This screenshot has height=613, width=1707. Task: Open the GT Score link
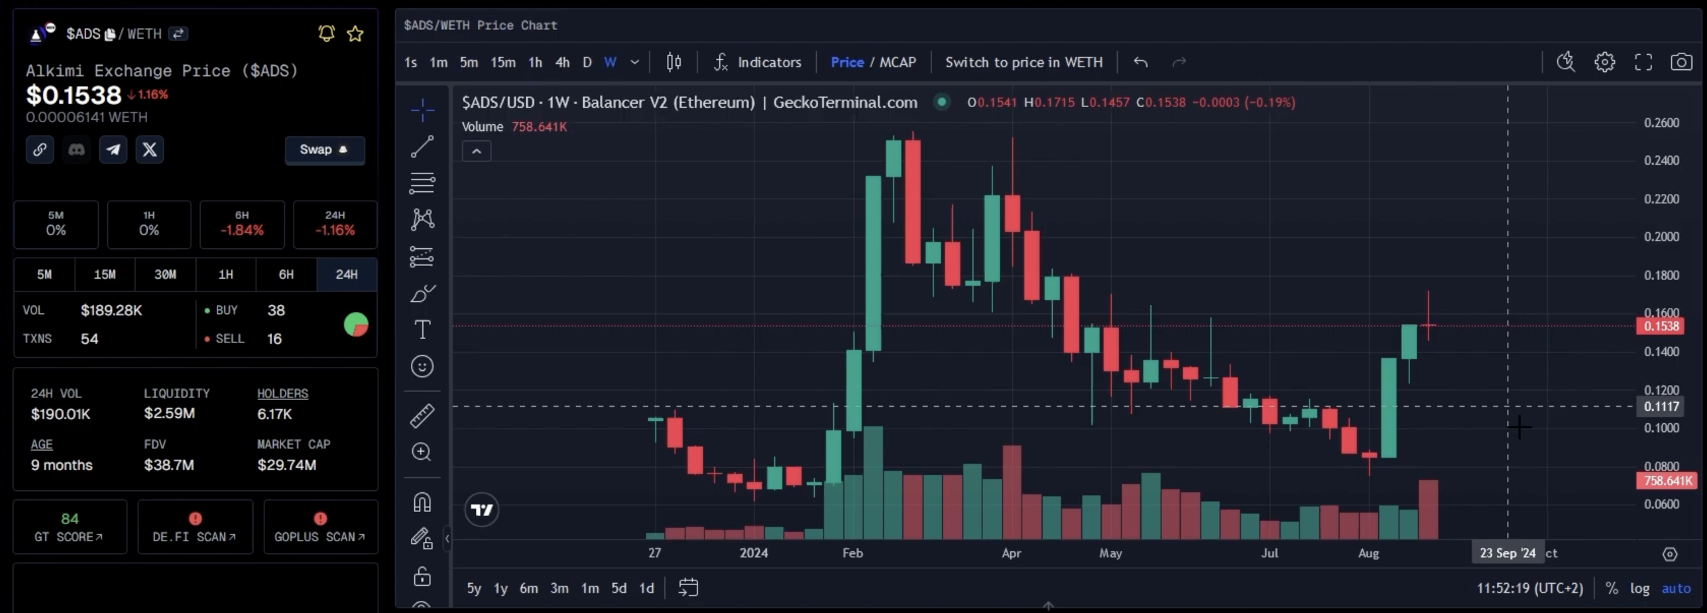tap(70, 527)
